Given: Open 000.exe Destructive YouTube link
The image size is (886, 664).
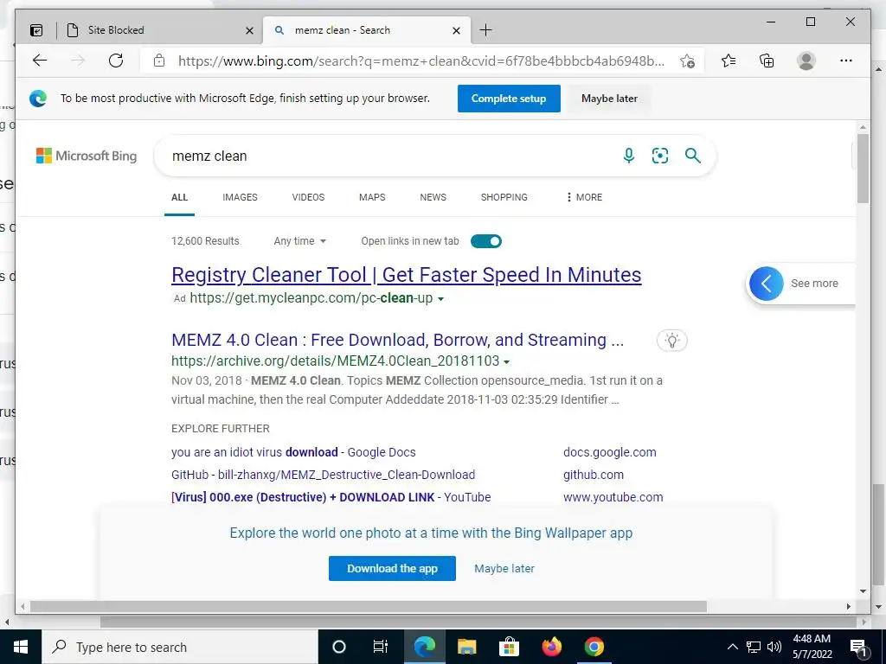Looking at the screenshot, I should click(331, 497).
